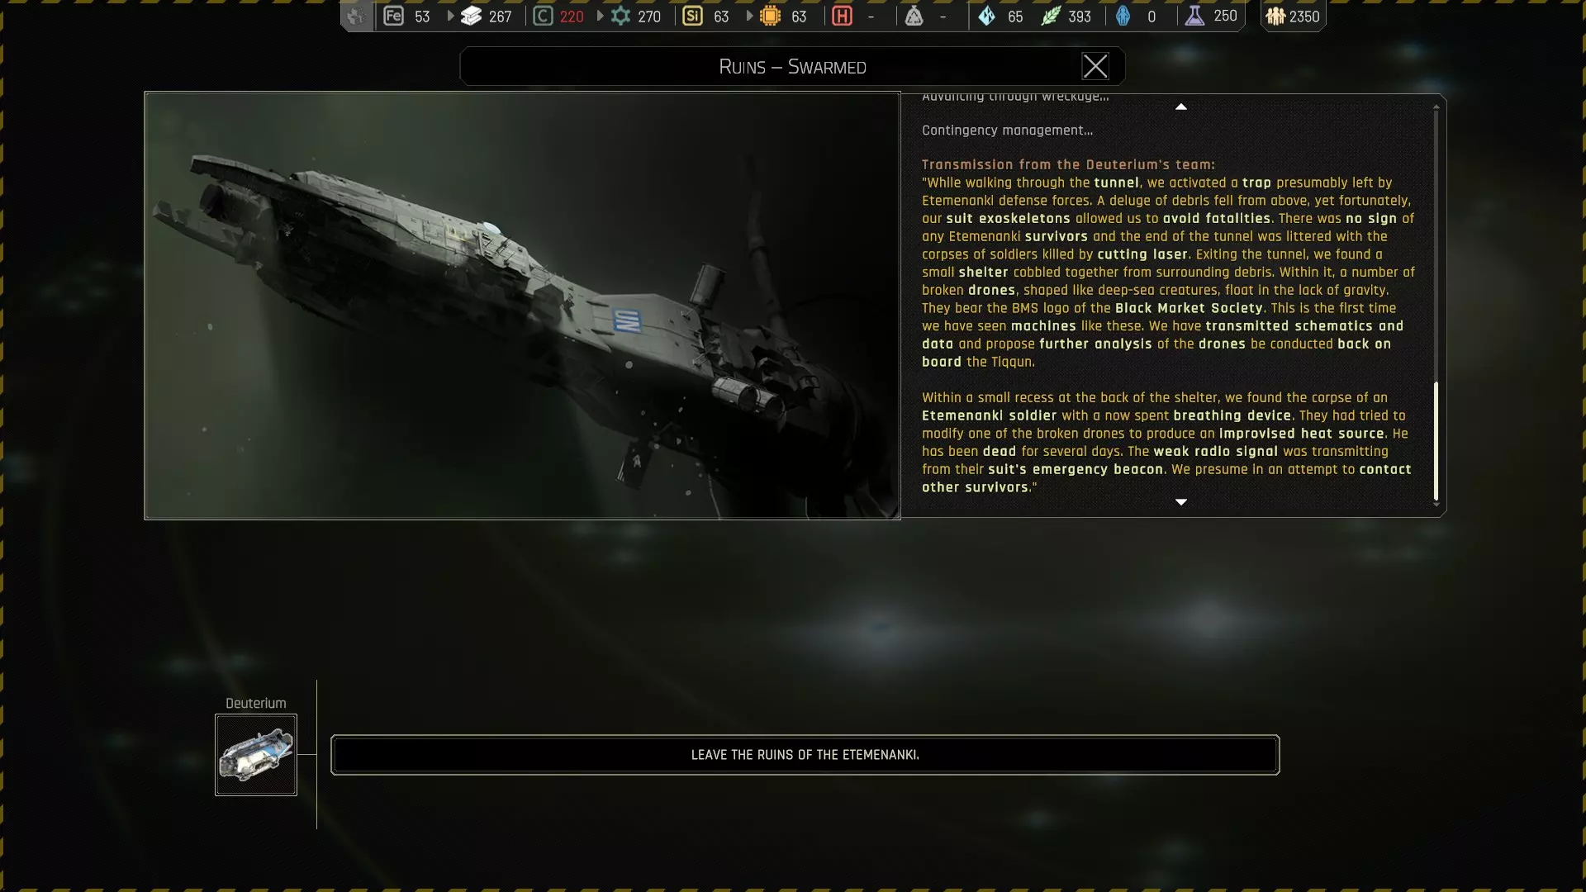The height and width of the screenshot is (892, 1586).
Task: Click the iron to metal conversion arrow
Action: pyautogui.click(x=450, y=16)
